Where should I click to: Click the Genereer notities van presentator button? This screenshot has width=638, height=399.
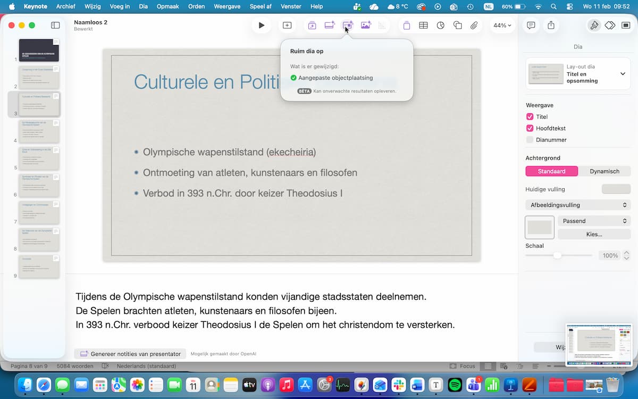tap(130, 354)
